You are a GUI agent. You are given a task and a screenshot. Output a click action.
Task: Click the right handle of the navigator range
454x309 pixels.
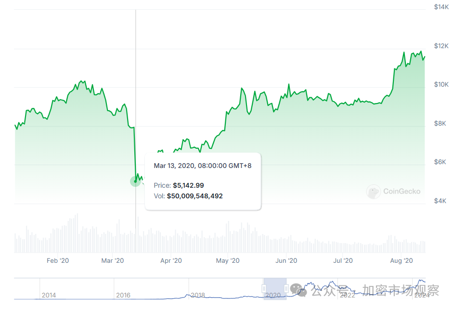click(x=286, y=288)
